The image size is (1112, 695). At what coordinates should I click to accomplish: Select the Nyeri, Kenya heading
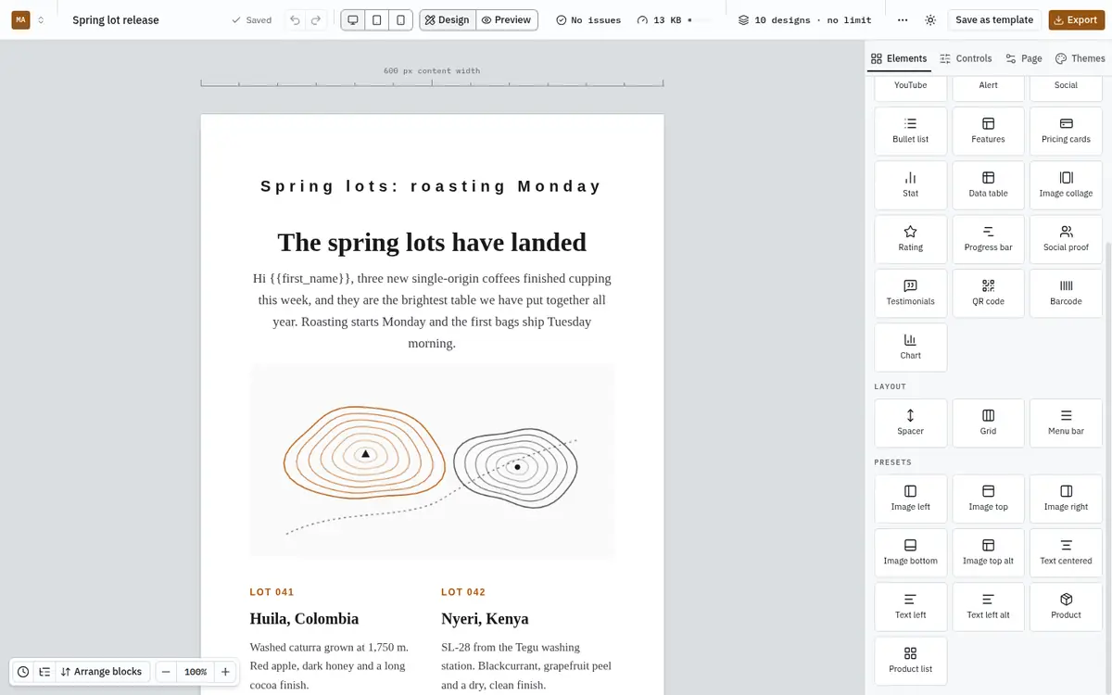485,619
